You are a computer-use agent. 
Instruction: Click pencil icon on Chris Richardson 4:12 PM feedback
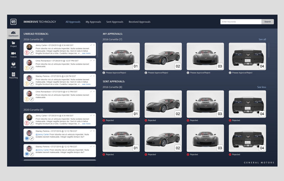tap(32, 99)
